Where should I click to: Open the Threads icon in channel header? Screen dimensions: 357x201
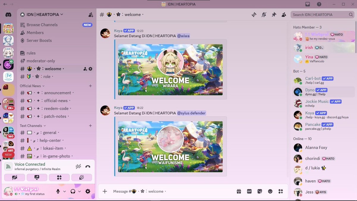pos(254,15)
